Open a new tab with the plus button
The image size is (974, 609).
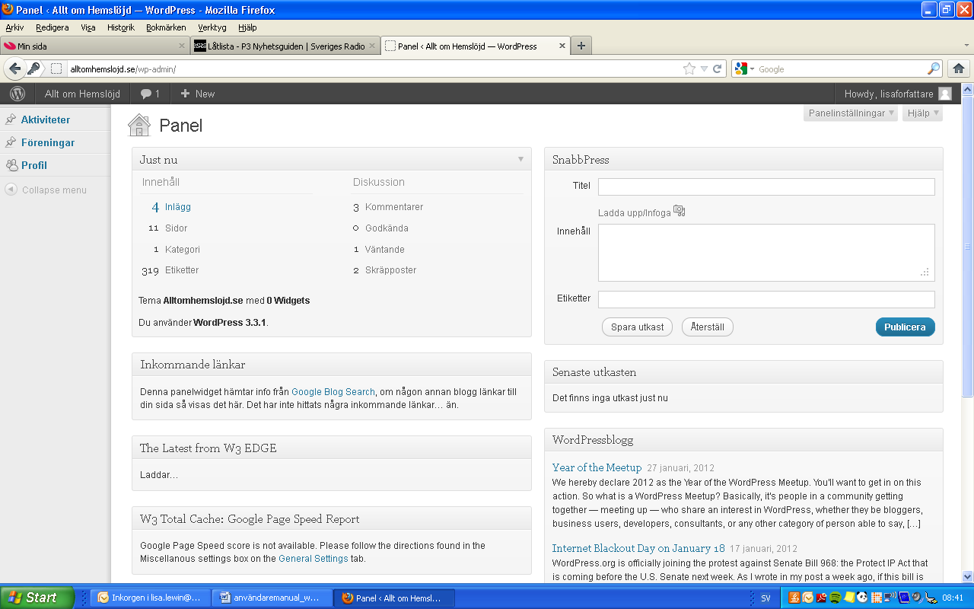click(x=581, y=46)
